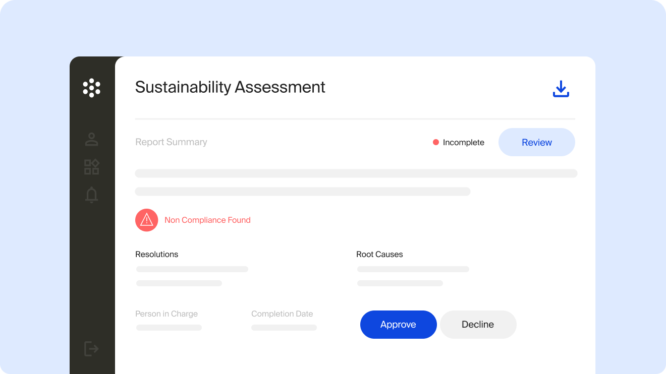666x374 pixels.
Task: Click the red warning triangle icon
Action: pyautogui.click(x=147, y=220)
